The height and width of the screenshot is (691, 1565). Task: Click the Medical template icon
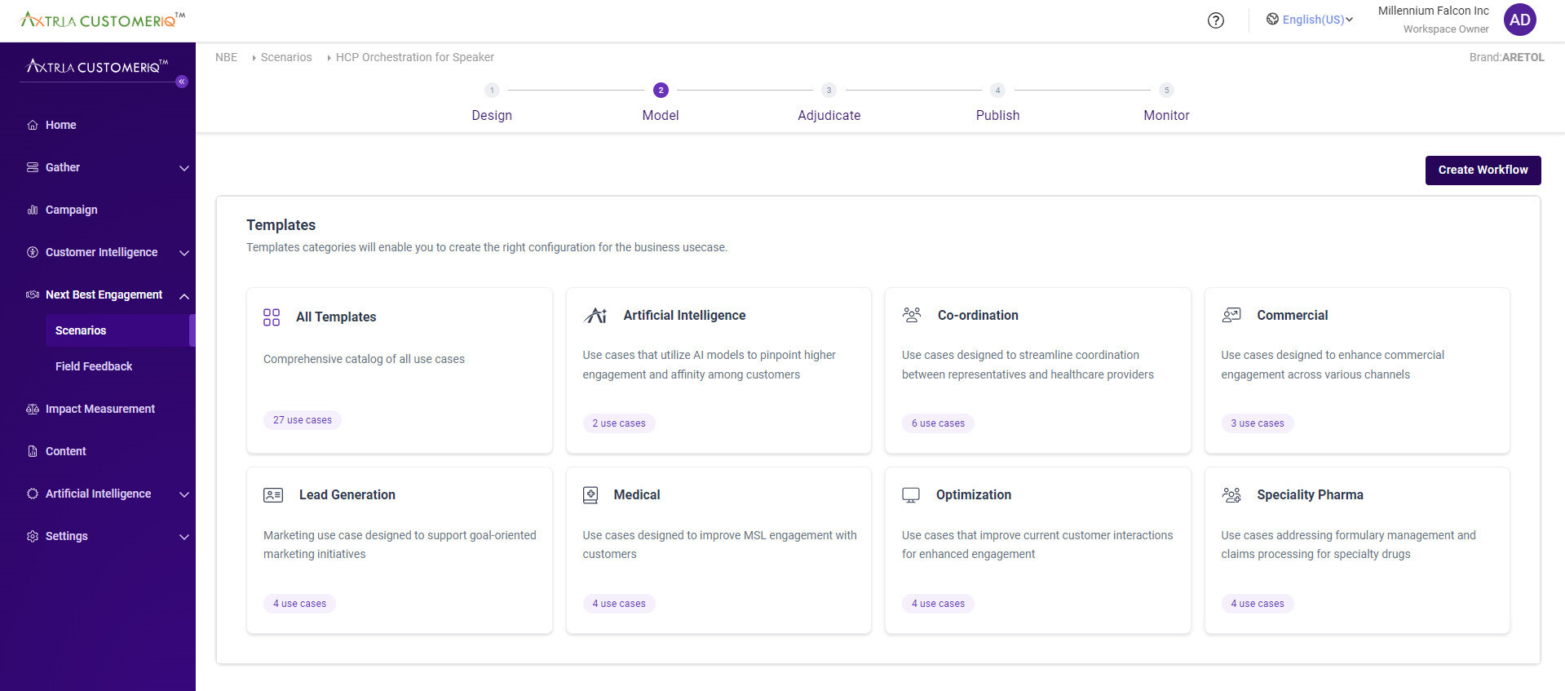[x=590, y=495]
